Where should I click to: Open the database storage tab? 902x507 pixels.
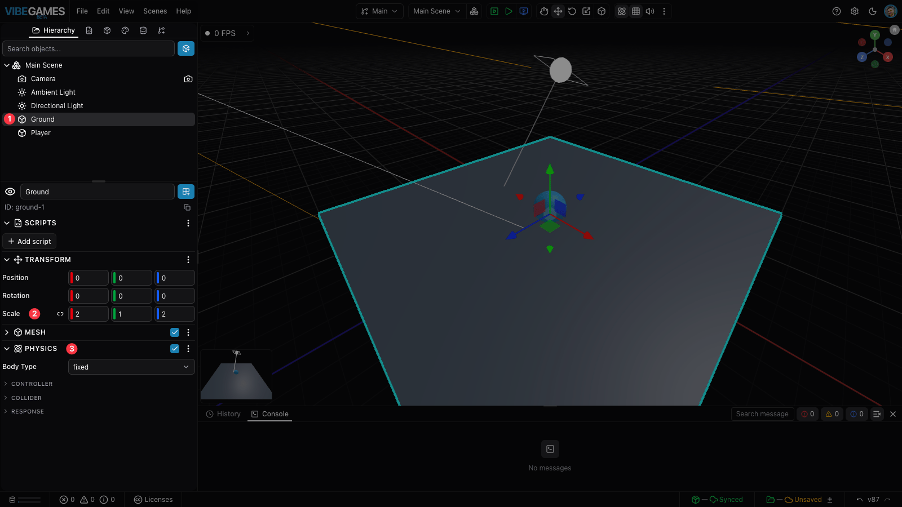(x=143, y=30)
